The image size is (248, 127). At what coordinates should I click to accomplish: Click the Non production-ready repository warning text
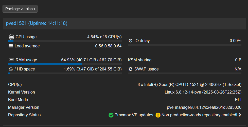pos(199,115)
